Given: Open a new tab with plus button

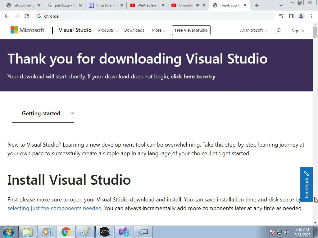Looking at the screenshot, I should pyautogui.click(x=257, y=5).
